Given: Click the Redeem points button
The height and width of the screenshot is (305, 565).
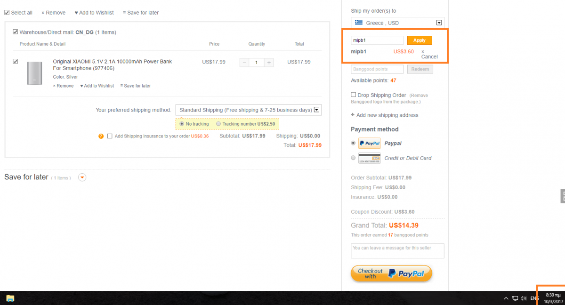Looking at the screenshot, I should pos(420,69).
